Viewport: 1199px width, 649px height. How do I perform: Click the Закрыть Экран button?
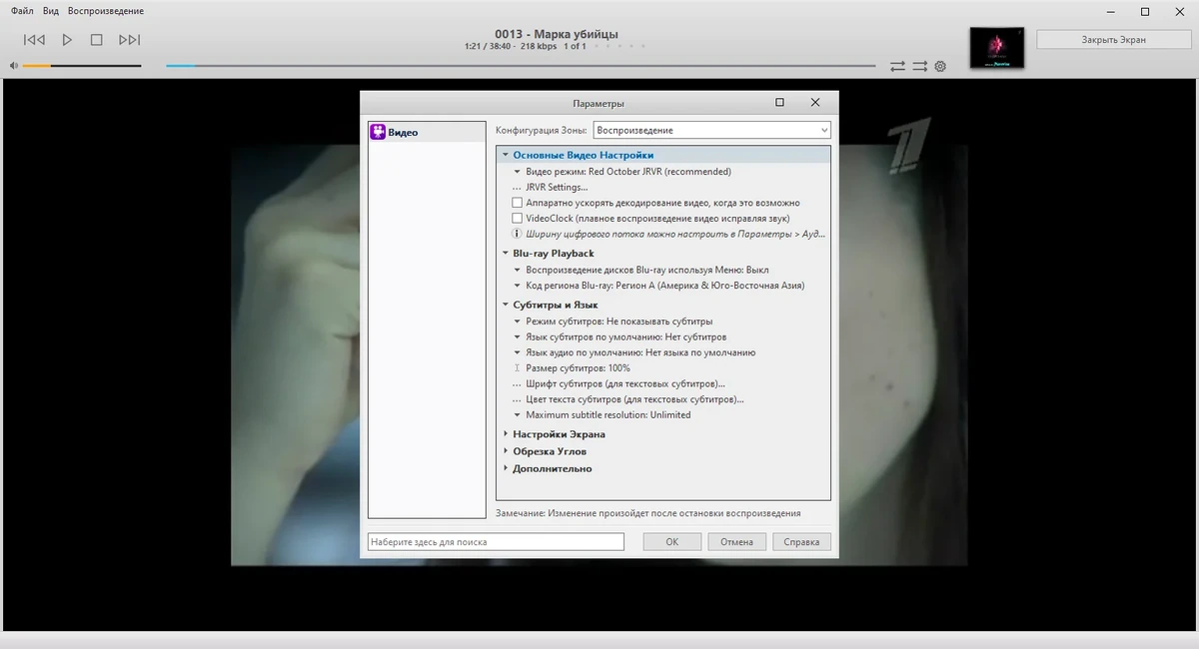click(1114, 40)
